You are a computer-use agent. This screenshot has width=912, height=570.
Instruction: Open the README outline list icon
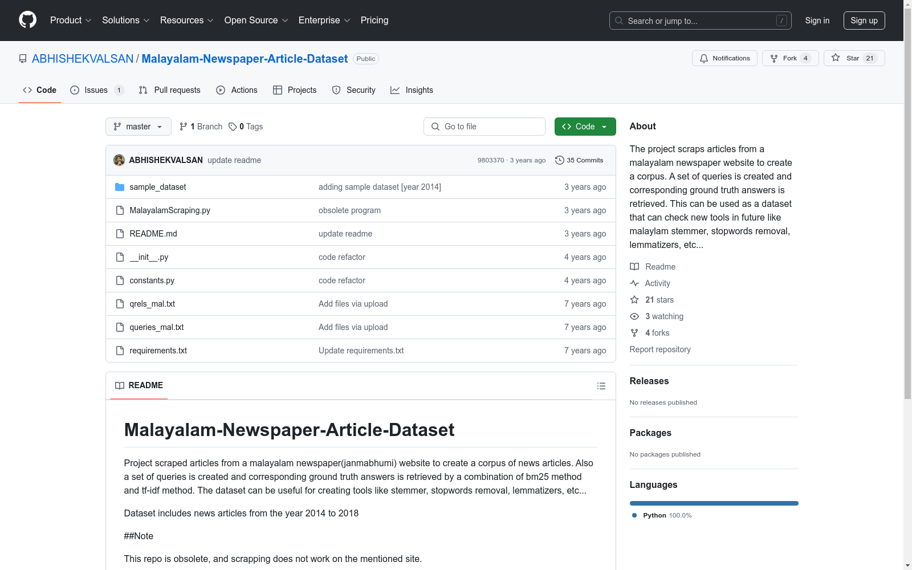[x=601, y=386]
